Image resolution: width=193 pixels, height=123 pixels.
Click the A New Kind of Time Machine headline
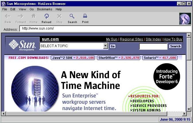pos(91,80)
